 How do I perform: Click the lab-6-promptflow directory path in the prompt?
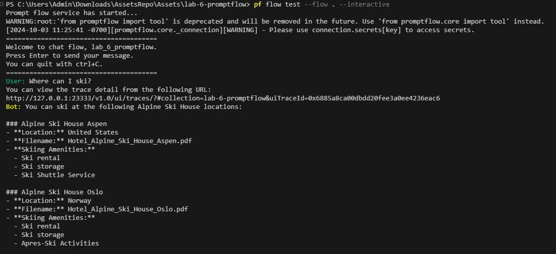127,5
